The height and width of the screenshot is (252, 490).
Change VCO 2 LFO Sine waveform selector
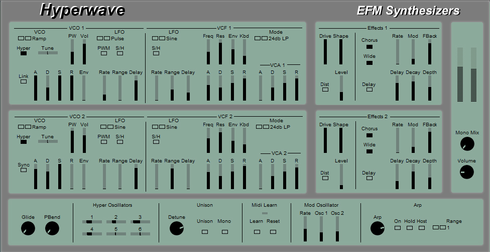coord(107,127)
